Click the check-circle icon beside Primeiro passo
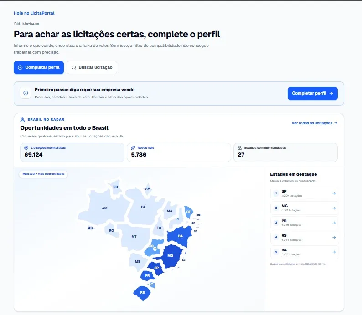The image size is (362, 315). click(26, 93)
